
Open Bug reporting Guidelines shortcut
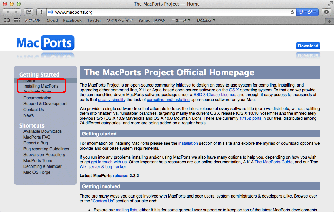click(46, 149)
